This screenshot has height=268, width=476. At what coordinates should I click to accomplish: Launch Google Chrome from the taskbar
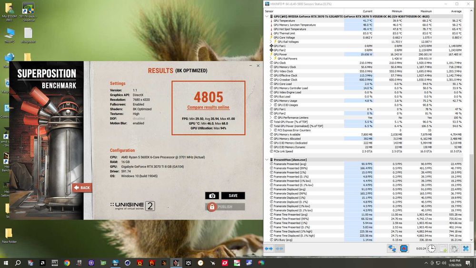[67, 263]
